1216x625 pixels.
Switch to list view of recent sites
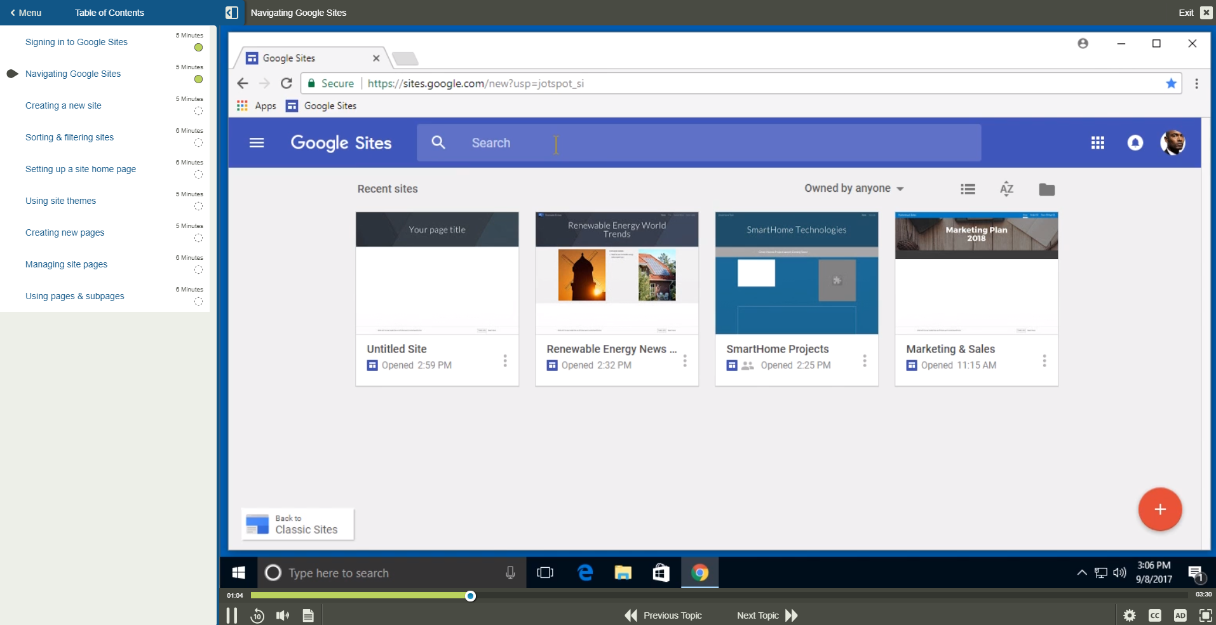point(967,189)
